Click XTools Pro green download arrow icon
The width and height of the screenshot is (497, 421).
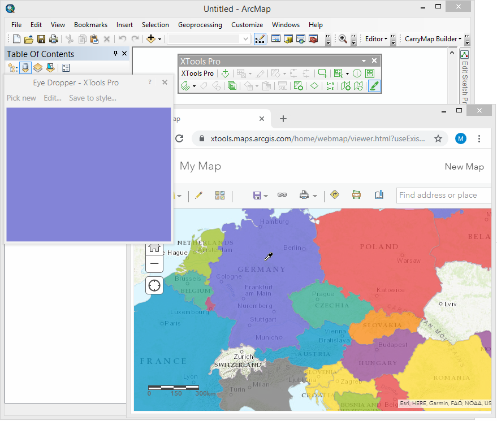point(226,74)
